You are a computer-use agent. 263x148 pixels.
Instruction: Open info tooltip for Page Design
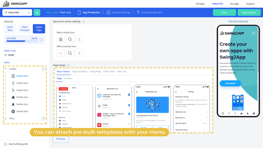coord(68,65)
